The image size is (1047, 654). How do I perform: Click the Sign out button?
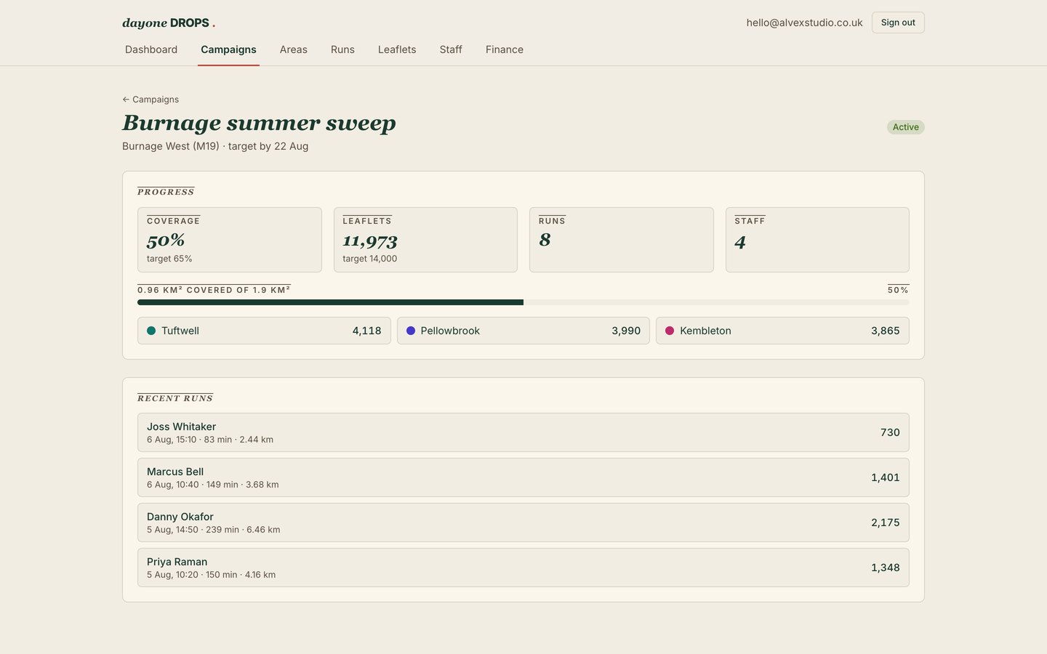[898, 23]
